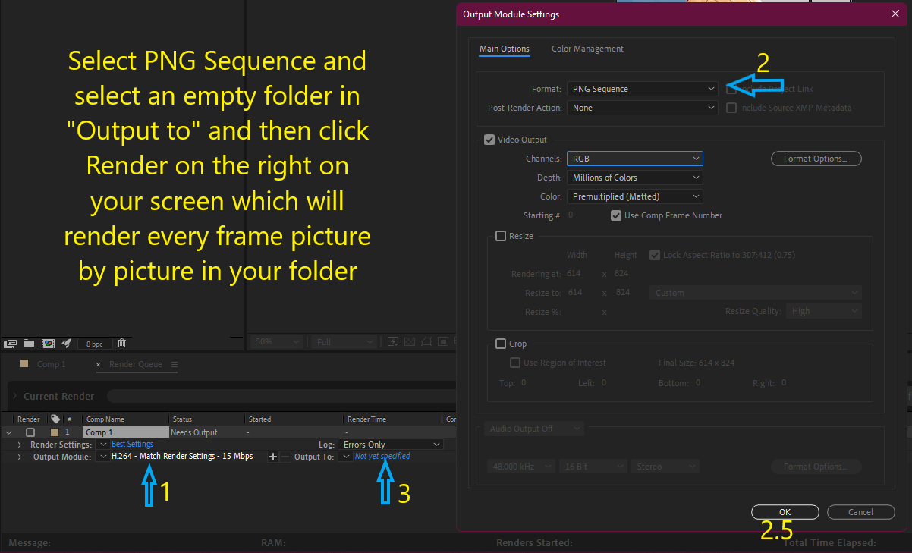
Task: Open the viewer 50% magnification dropdown
Action: pyautogui.click(x=275, y=342)
